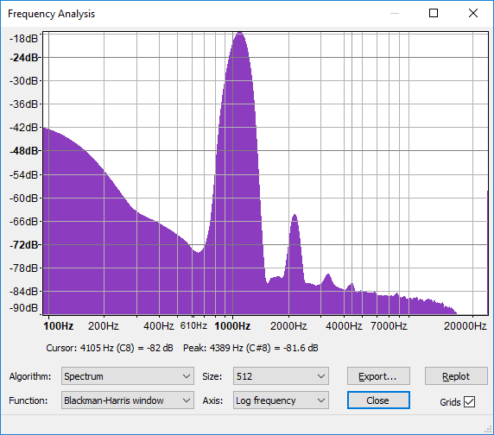Click the Close button in the dialog
This screenshot has height=435, width=494.
pos(378,400)
